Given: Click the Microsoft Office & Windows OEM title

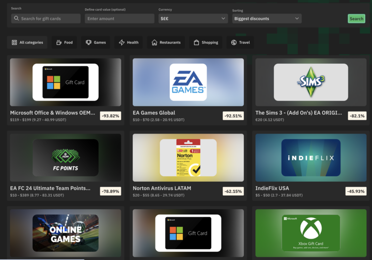Looking at the screenshot, I should click(52, 113).
